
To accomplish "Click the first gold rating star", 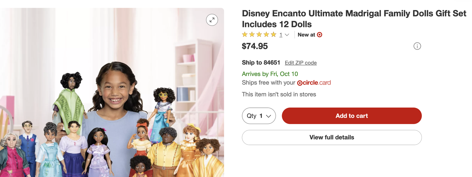I will pos(245,35).
